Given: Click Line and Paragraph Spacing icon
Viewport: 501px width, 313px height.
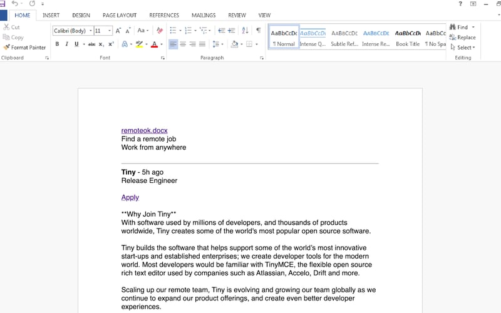Looking at the screenshot, I should point(216,44).
